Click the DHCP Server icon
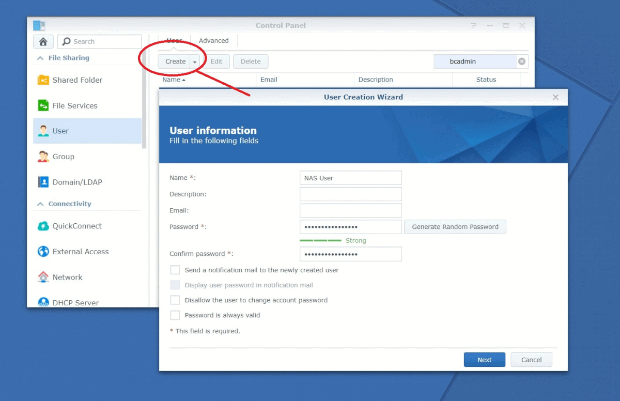Image resolution: width=620 pixels, height=401 pixels. 43,302
